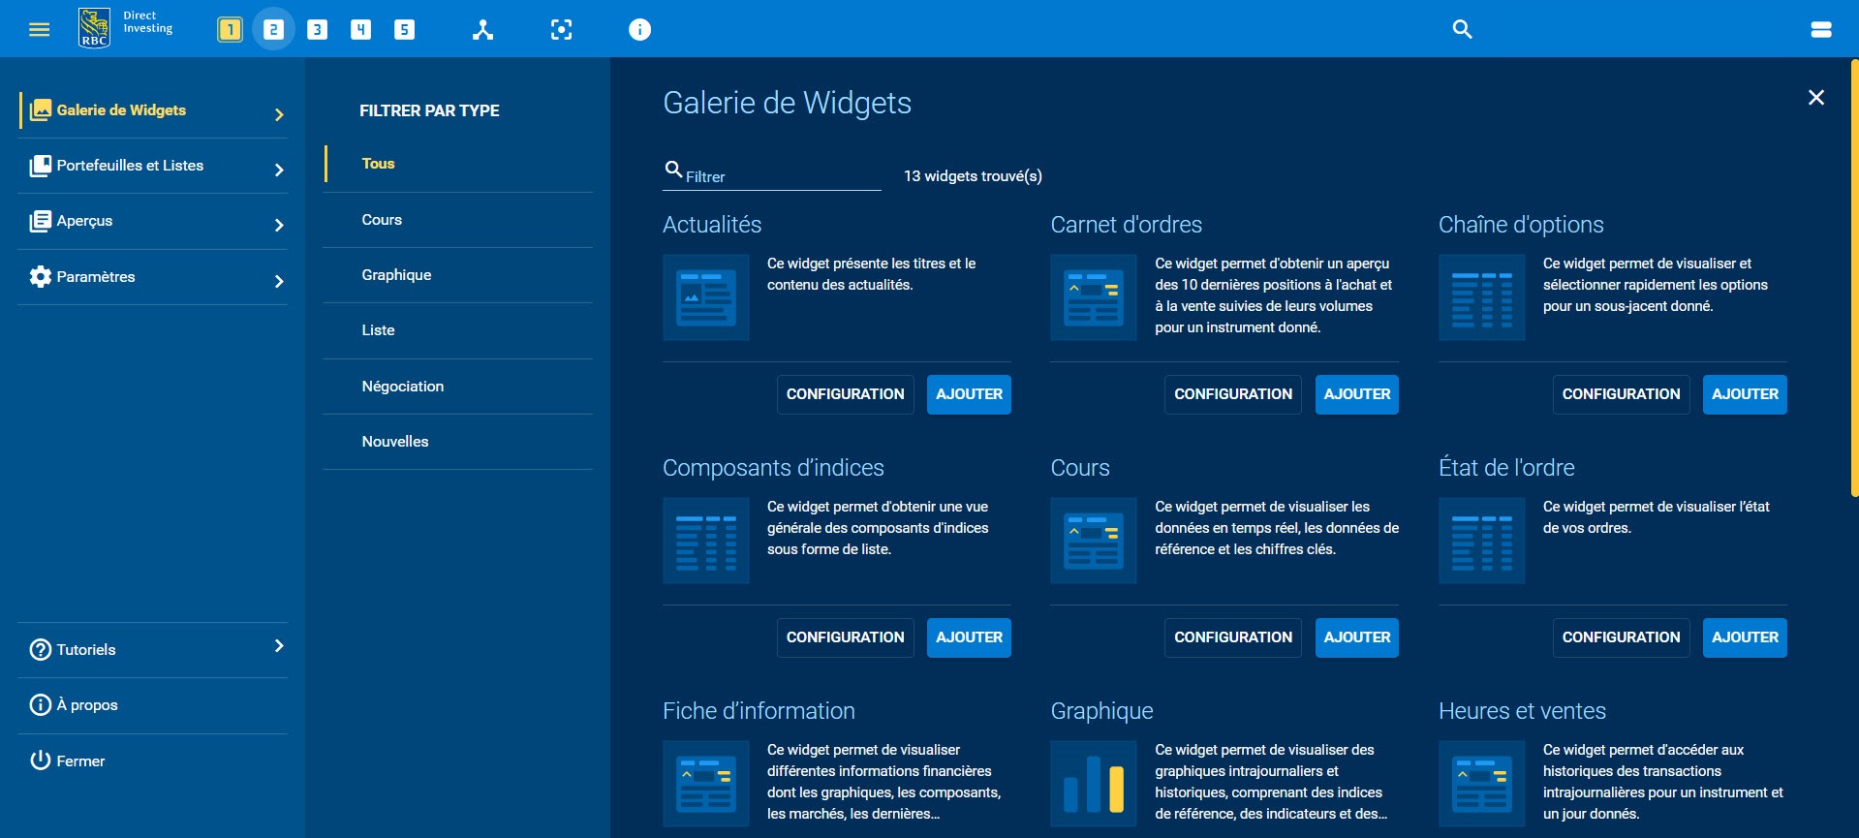Close the Galerie de Widgets panel
The width and height of the screenshot is (1859, 838).
click(1816, 97)
